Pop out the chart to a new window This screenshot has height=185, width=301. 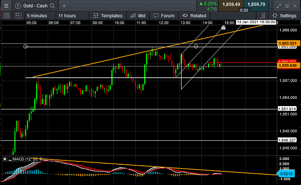(287, 6)
